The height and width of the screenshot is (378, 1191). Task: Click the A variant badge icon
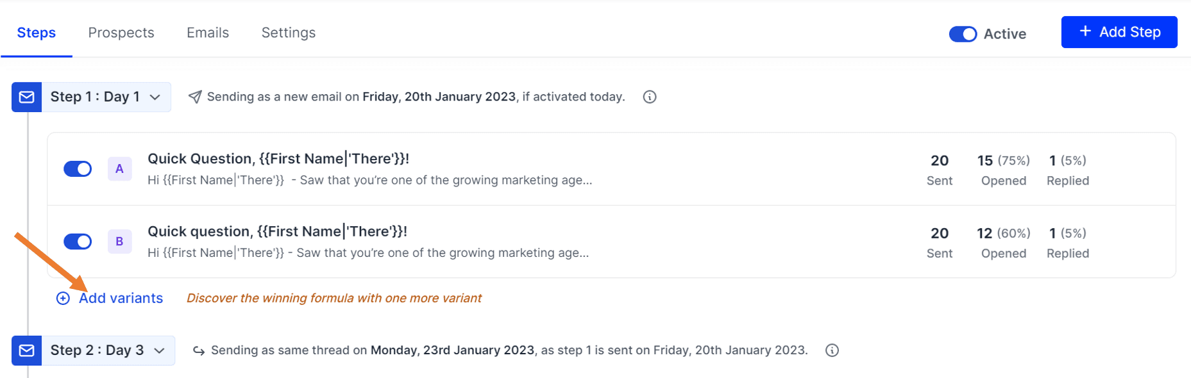pos(120,168)
